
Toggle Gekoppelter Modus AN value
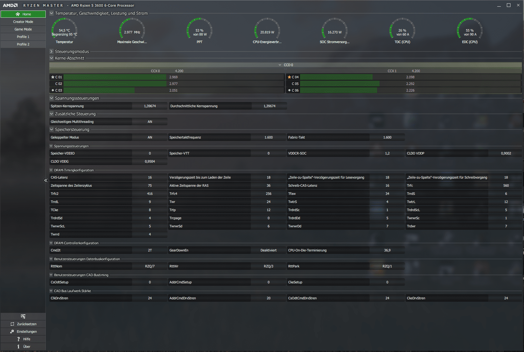(x=150, y=137)
